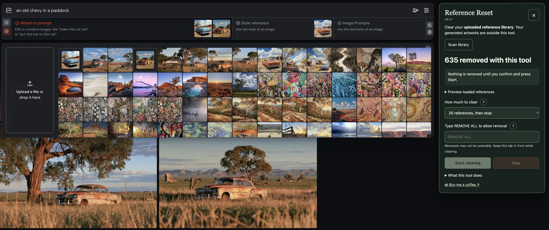
Task: Open the Buy me a coffee link
Action: pos(462,185)
